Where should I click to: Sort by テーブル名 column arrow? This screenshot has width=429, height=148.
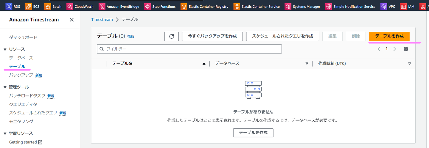tap(204, 64)
